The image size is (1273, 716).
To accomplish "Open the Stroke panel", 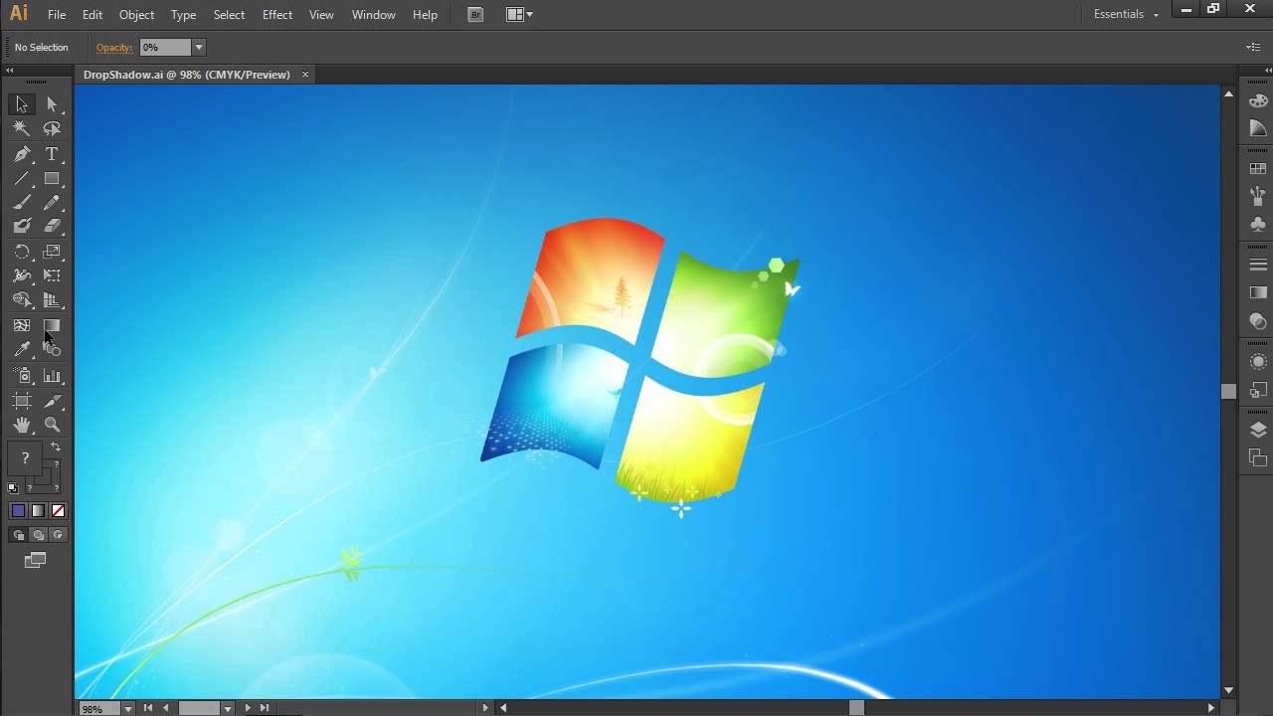I will tap(1258, 266).
